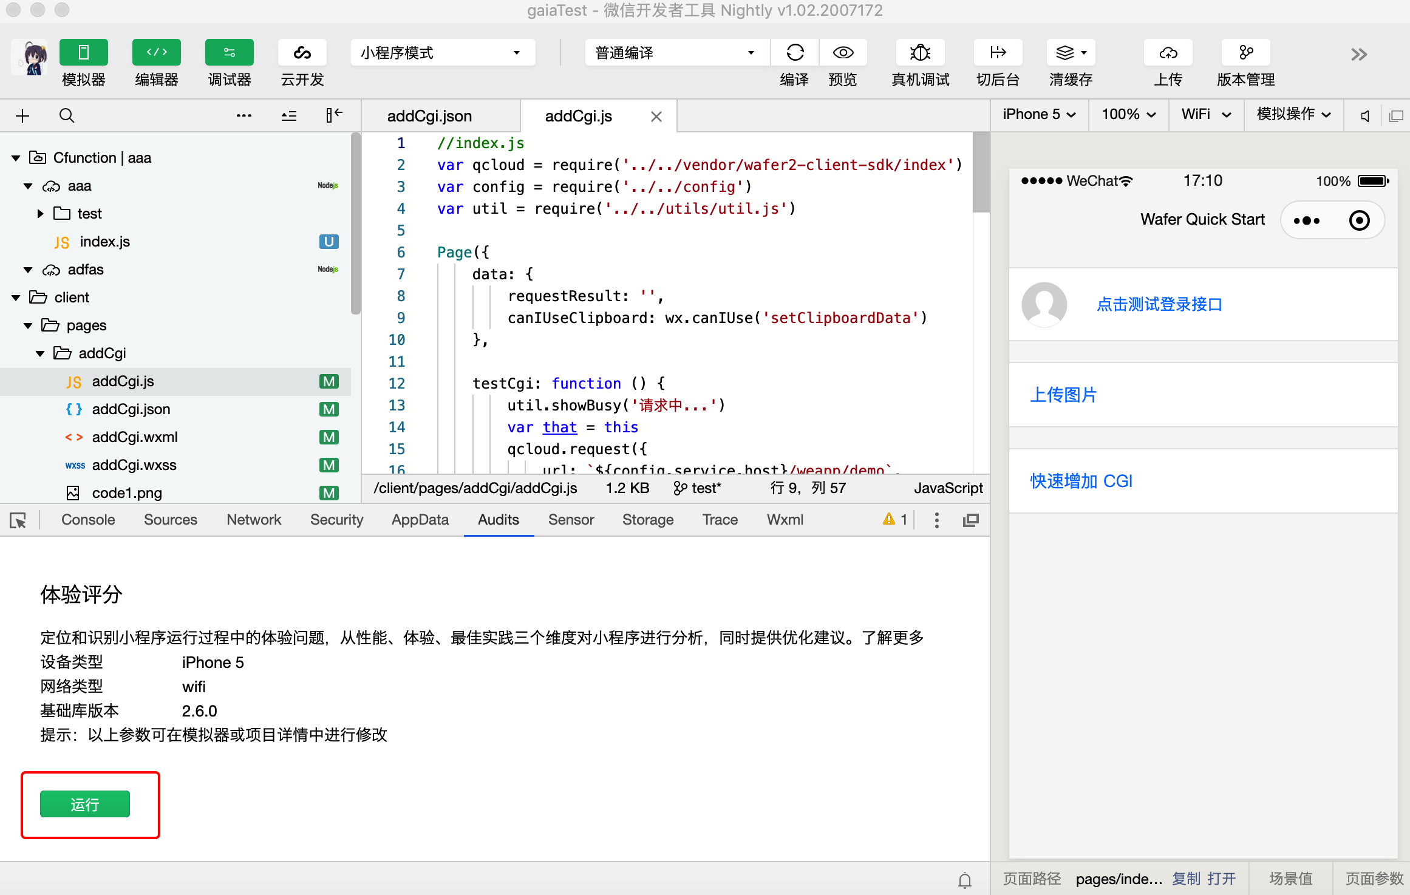Click the 快速增加 CGI link in simulator
1410x895 pixels.
pyautogui.click(x=1081, y=481)
